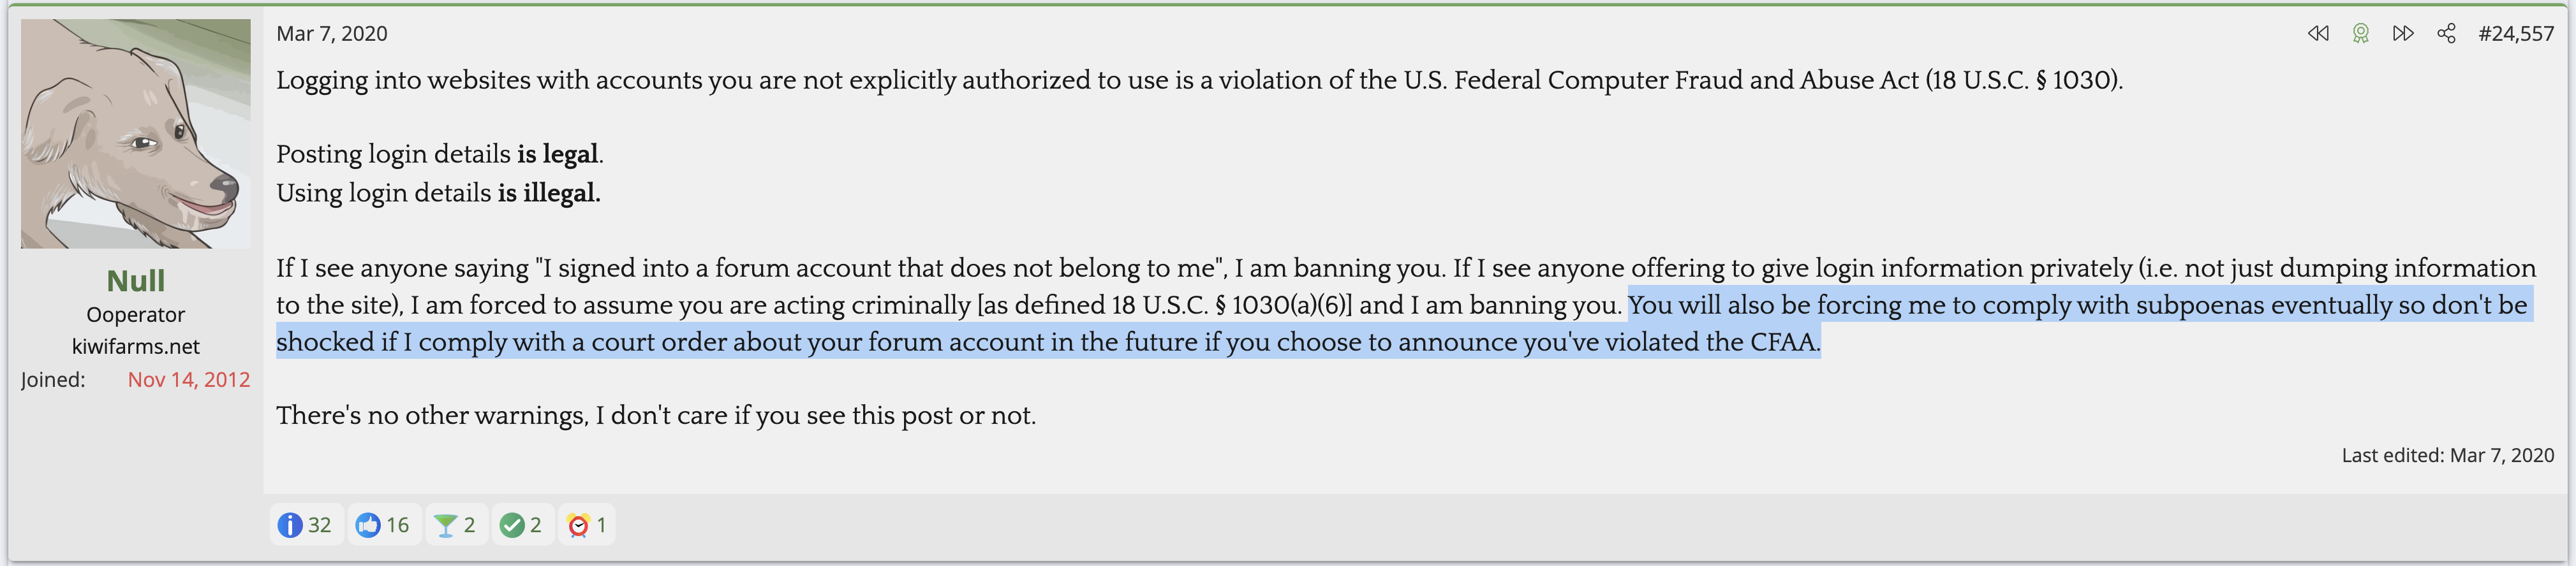Click the green award ribbon icon
The height and width of the screenshot is (566, 2576).
(x=2361, y=34)
